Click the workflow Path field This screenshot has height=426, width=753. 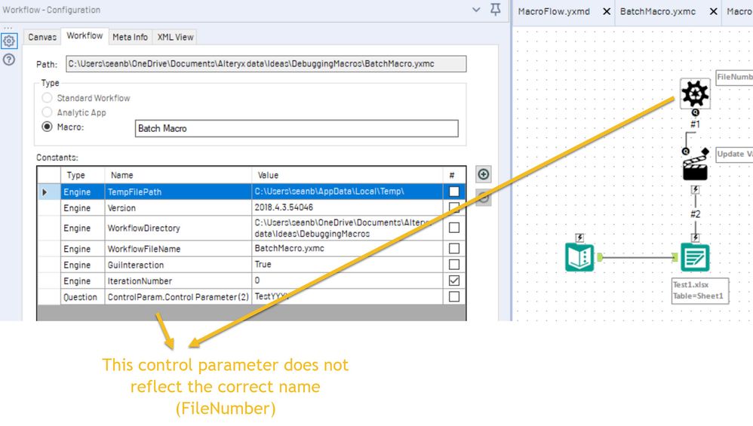[266, 64]
